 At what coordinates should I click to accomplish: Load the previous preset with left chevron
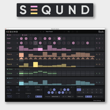[41, 32]
